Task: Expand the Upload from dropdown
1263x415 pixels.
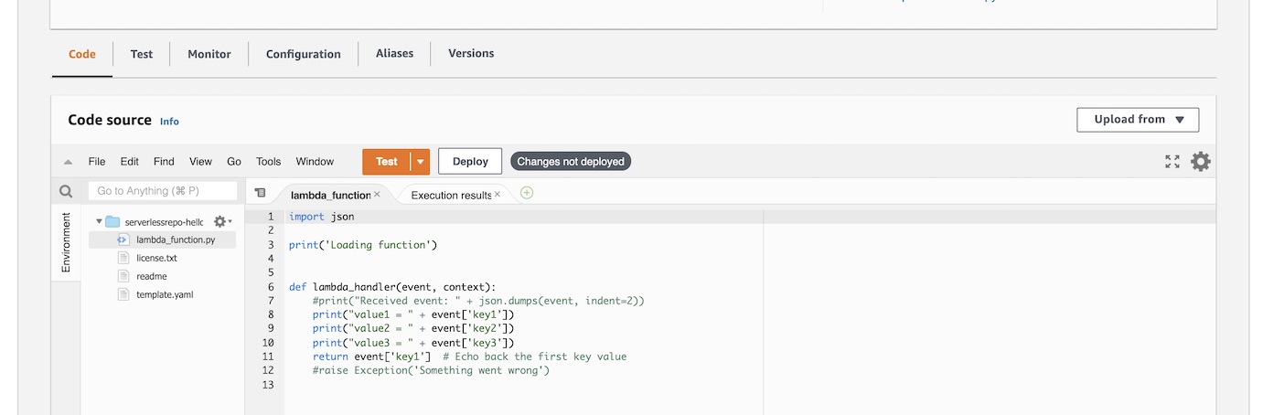Action: 1137,120
